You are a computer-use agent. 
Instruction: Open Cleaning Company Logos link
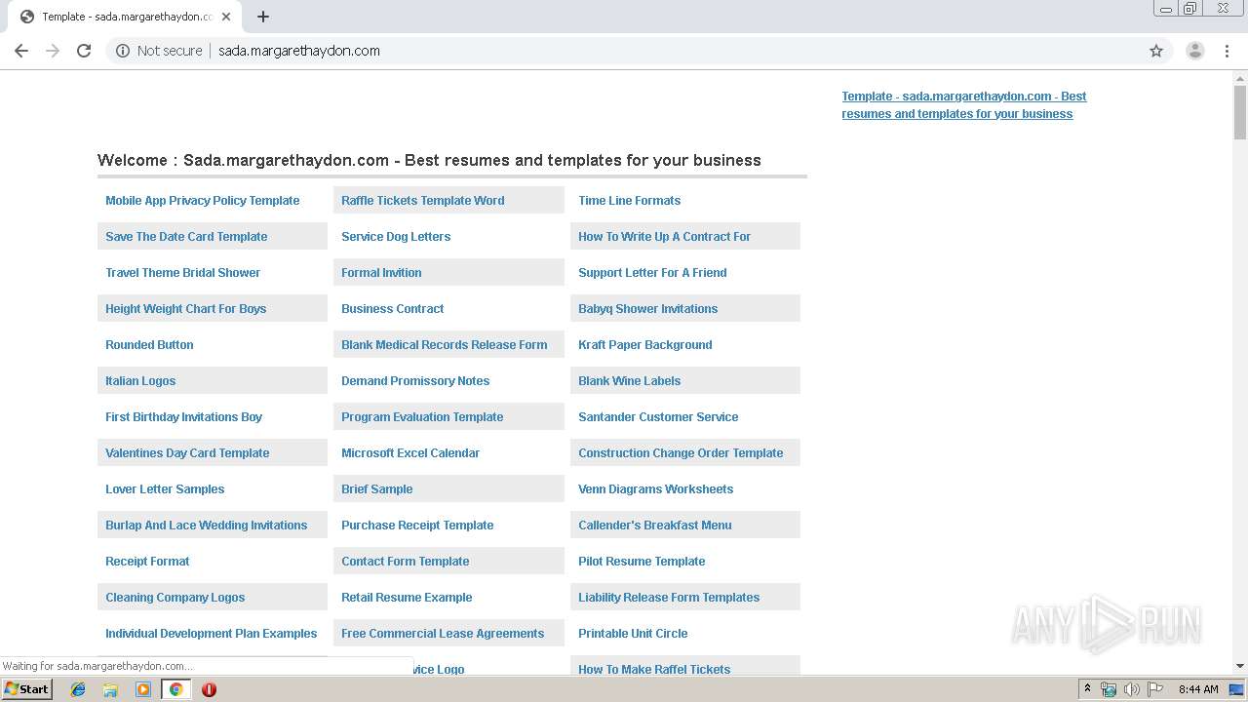click(175, 597)
